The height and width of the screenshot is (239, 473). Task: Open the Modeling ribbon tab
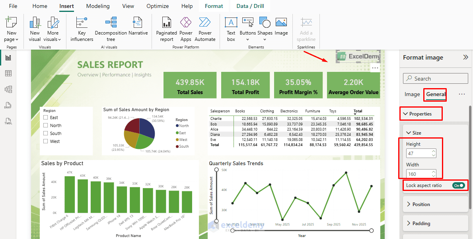[98, 6]
